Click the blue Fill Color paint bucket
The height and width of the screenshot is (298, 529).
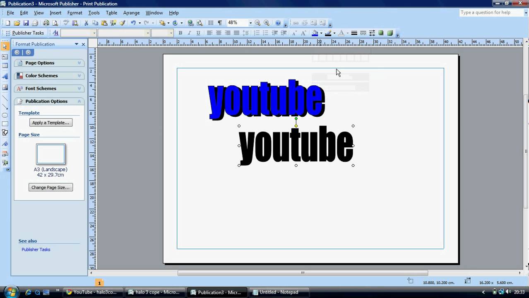tap(315, 33)
